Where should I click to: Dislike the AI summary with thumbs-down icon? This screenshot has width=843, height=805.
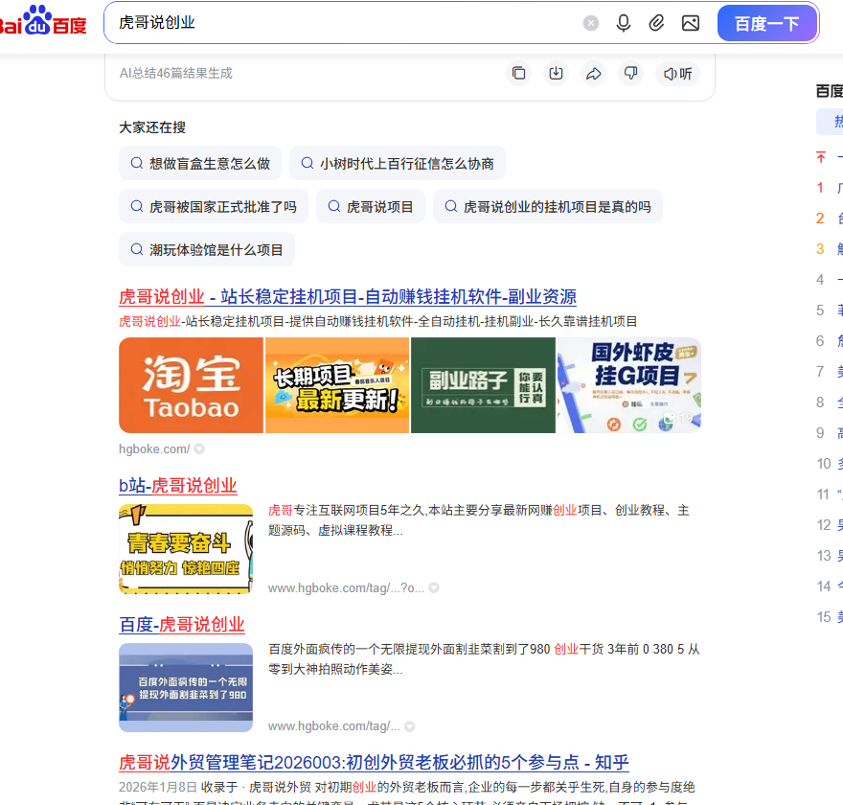coord(630,73)
